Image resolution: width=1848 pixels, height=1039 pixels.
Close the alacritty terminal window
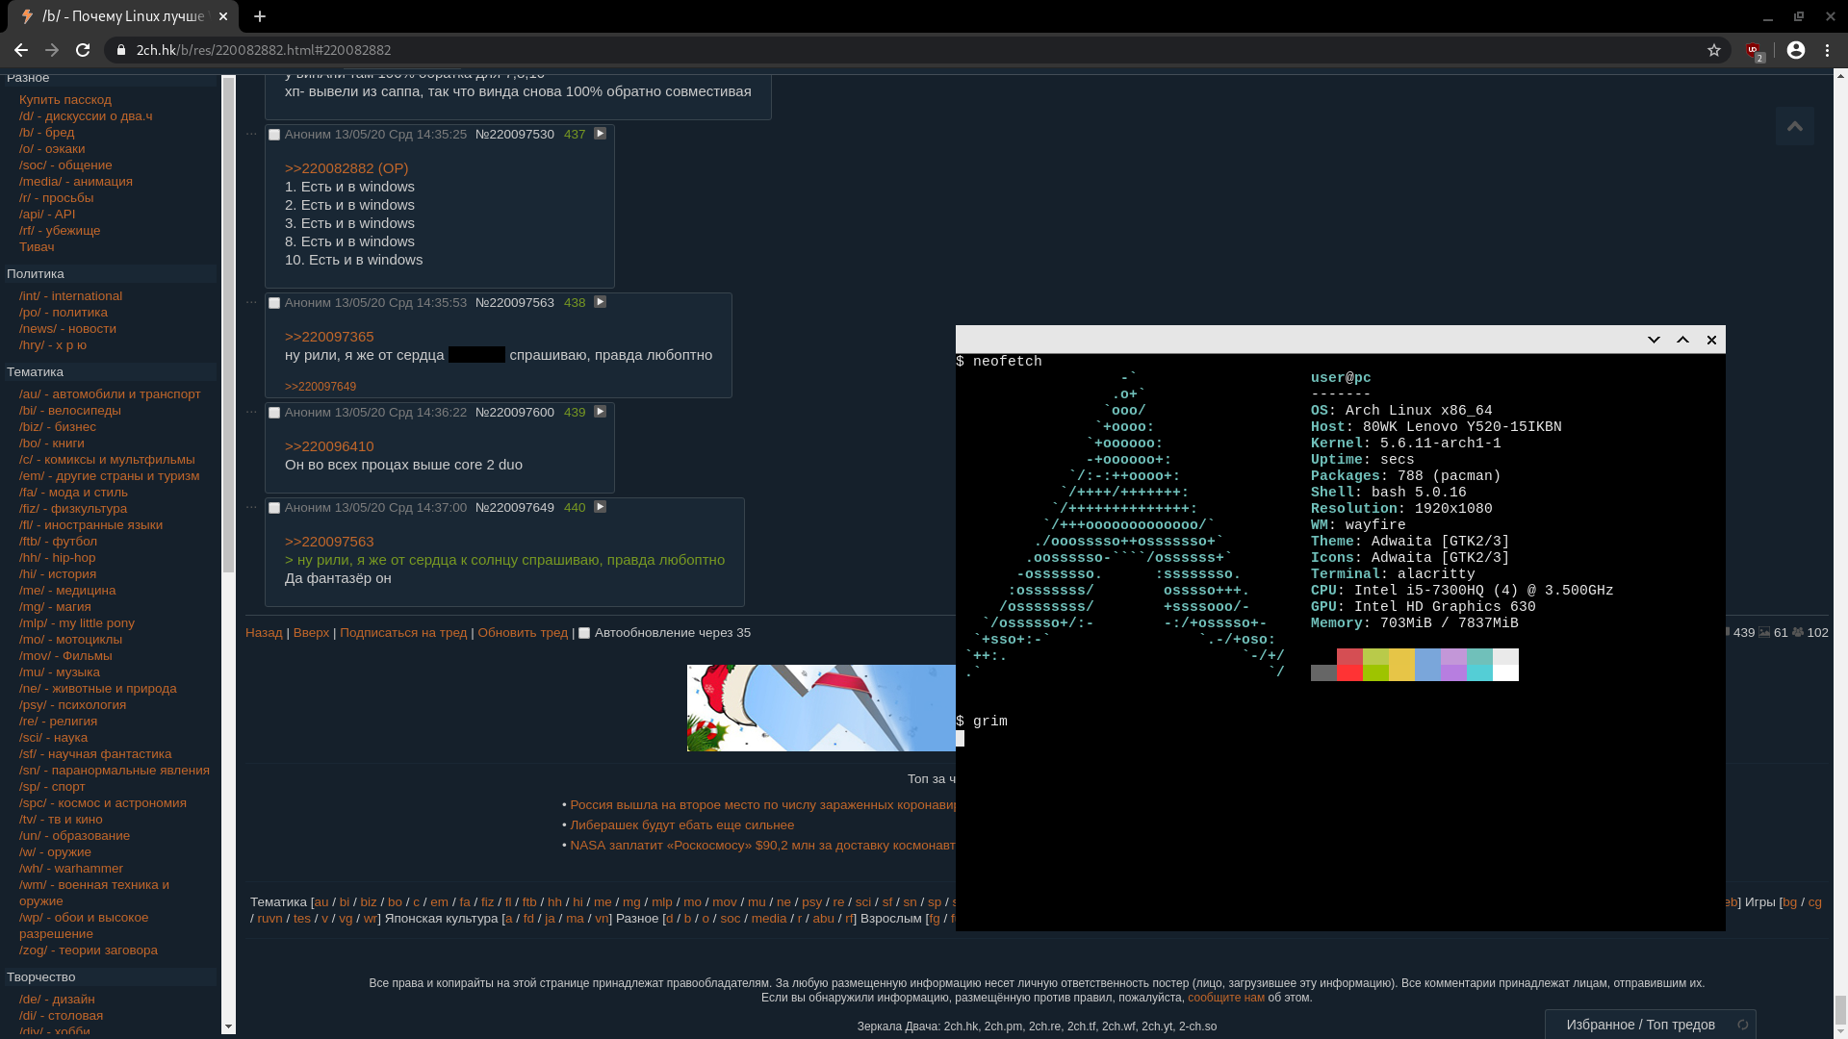[1711, 340]
